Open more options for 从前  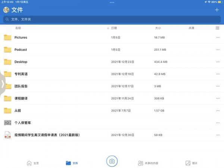tap(218, 111)
